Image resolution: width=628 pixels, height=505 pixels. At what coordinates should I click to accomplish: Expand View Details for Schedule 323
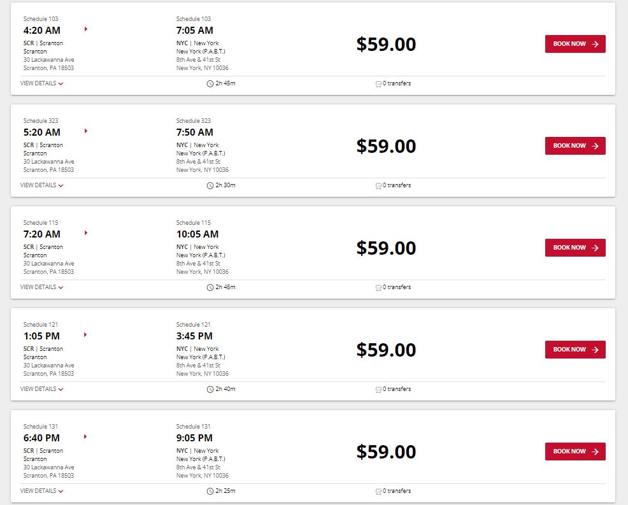41,185
